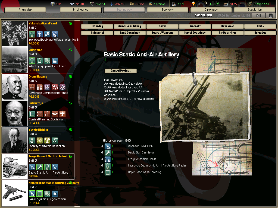Viewport: 278px width, 208px height.
Task: Click the atom icon under Yoshio Nishina
Action: tap(39, 140)
